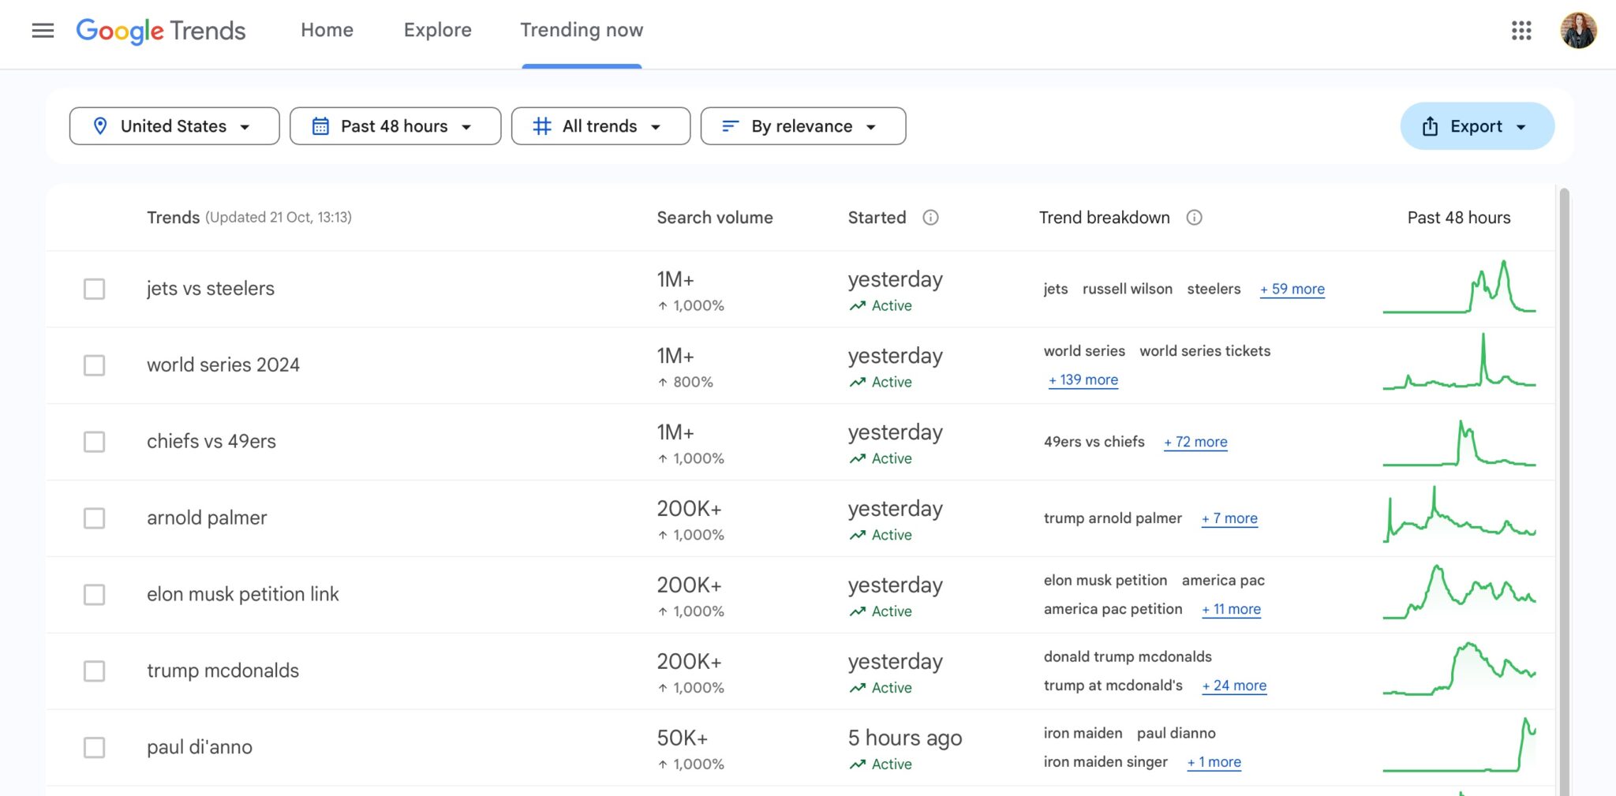Click the profile avatar picture
Viewport: 1616px width, 796px height.
pyautogui.click(x=1577, y=32)
